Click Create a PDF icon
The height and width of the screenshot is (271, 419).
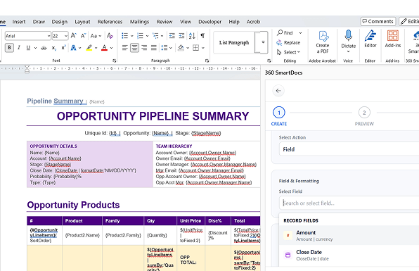click(323, 42)
